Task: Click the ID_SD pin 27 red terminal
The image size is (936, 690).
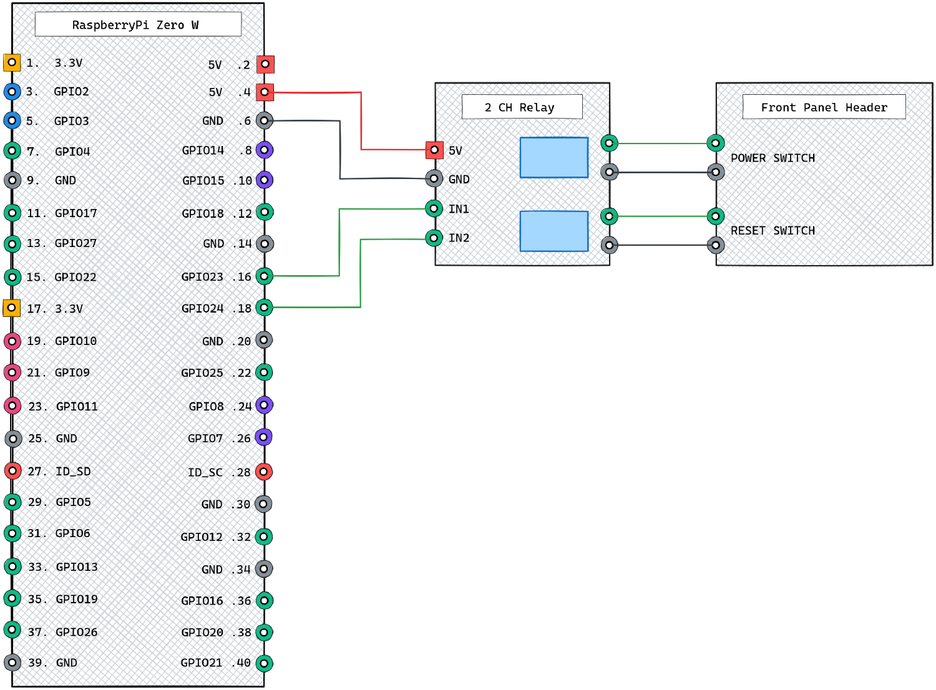Action: click(x=12, y=470)
